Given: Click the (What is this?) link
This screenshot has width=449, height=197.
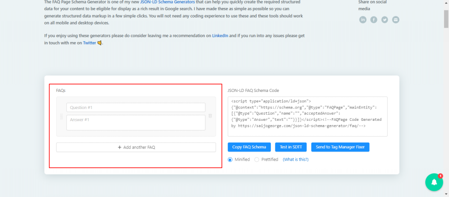Looking at the screenshot, I should click(296, 159).
